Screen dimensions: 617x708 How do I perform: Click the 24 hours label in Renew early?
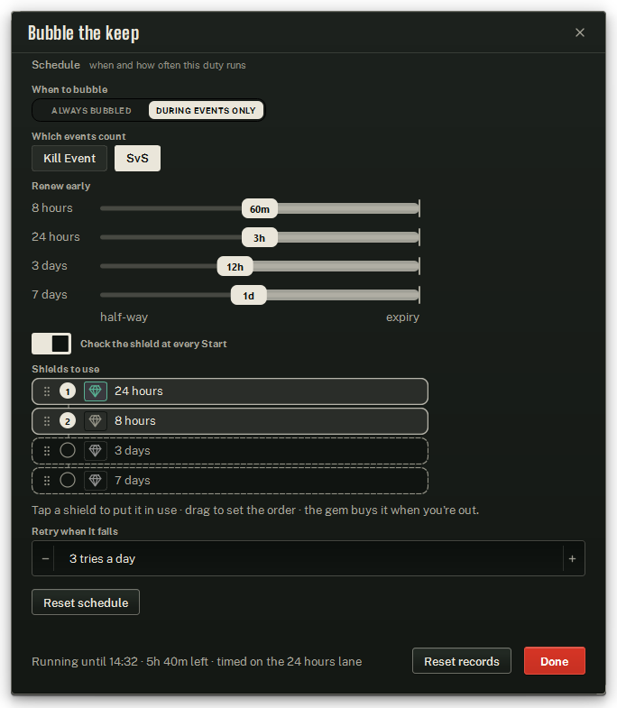(x=56, y=237)
